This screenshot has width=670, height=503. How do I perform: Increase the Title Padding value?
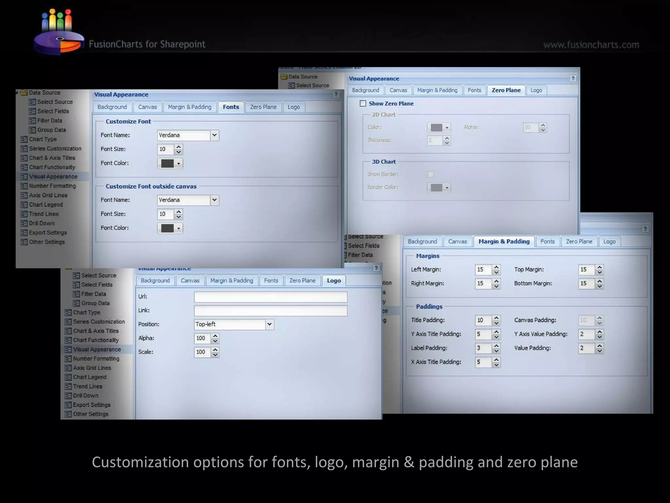point(496,318)
